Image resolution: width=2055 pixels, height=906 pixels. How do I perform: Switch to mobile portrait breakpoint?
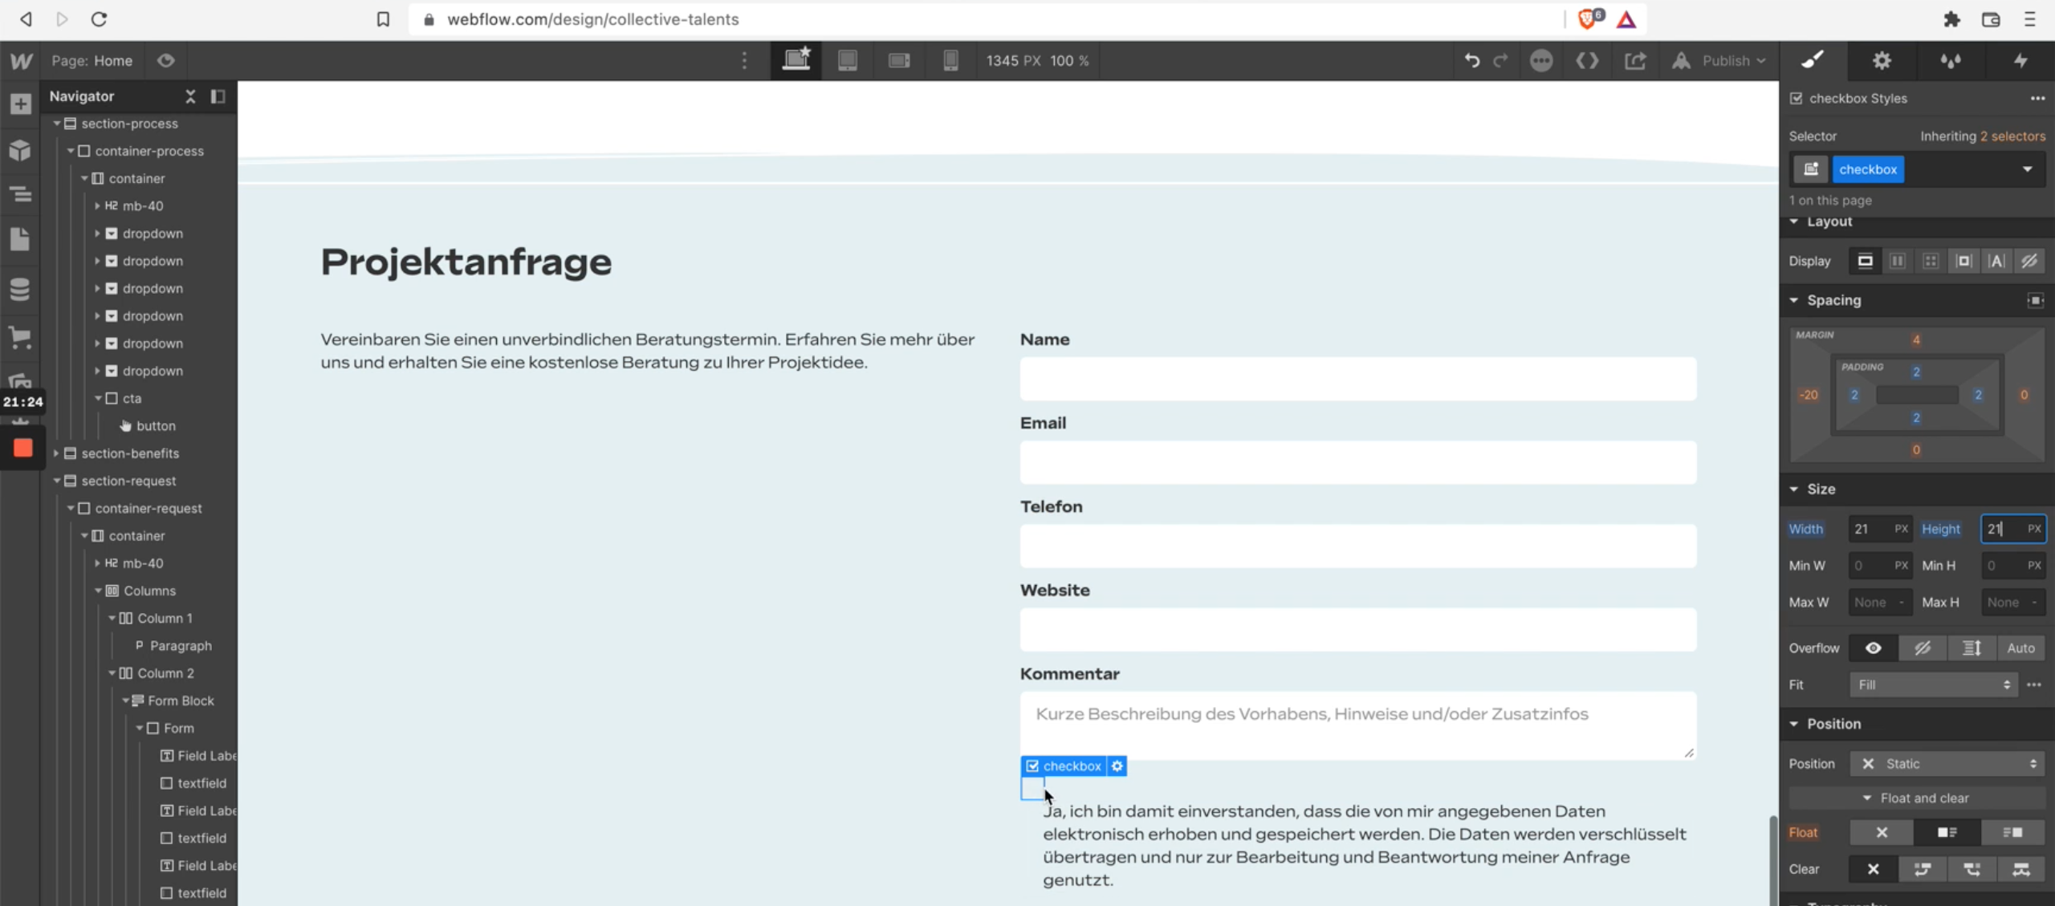[x=950, y=61]
